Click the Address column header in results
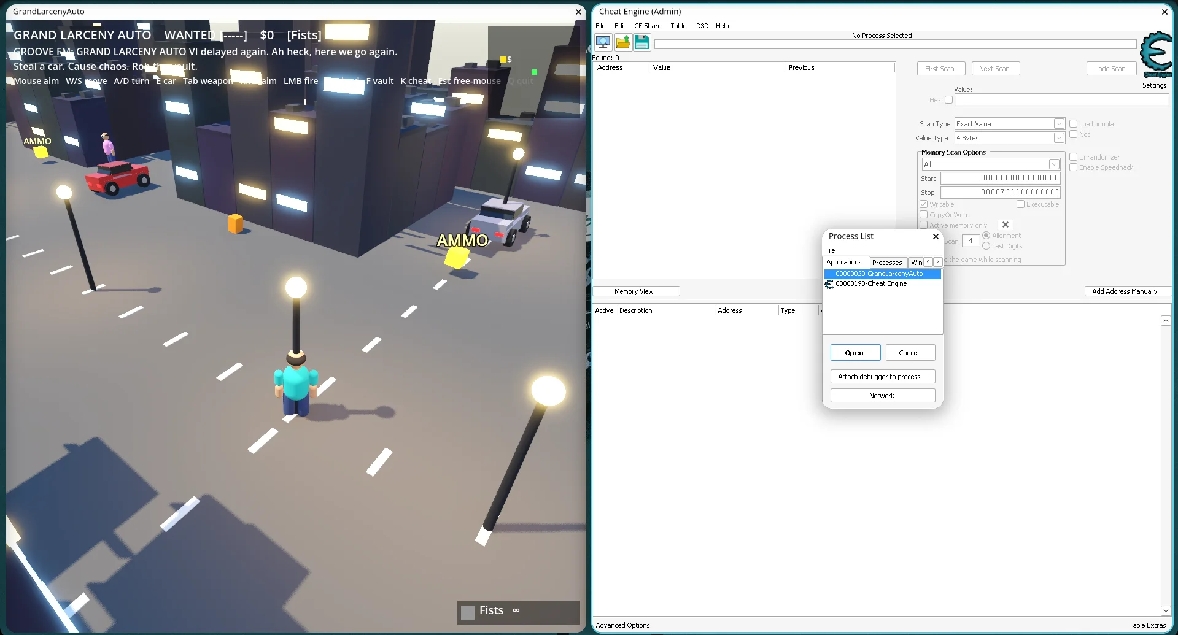Image resolution: width=1178 pixels, height=635 pixels. (x=621, y=68)
